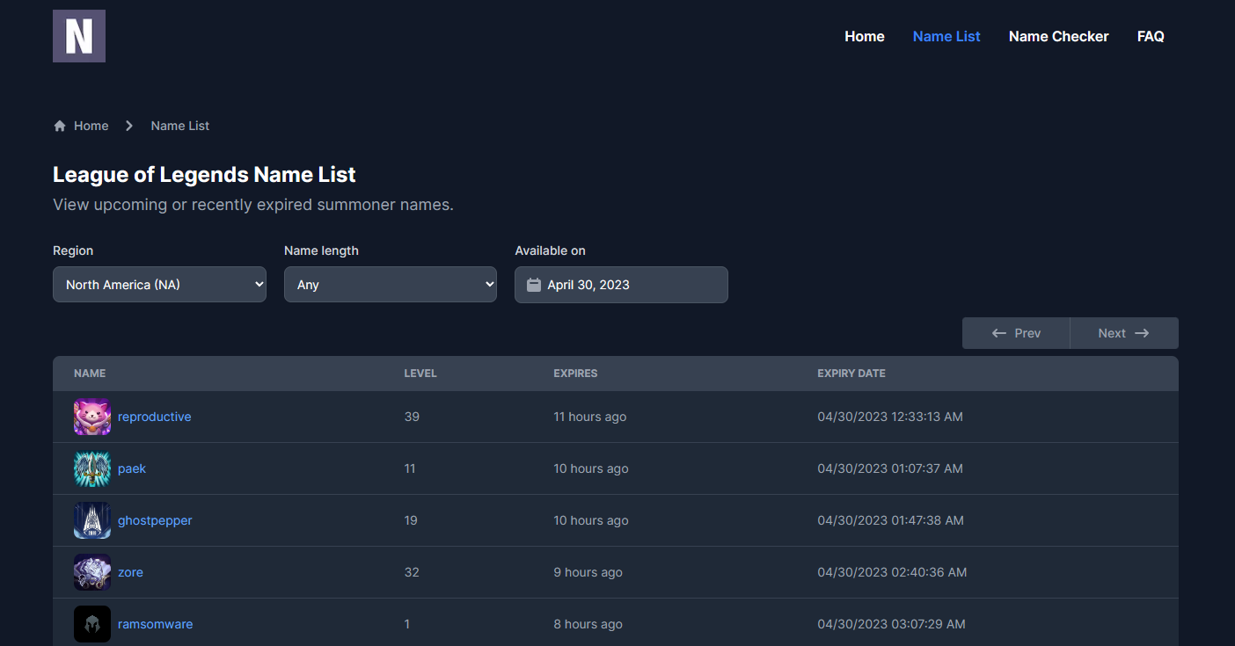This screenshot has width=1235, height=646.
Task: Click '11 hours ago' expiry text
Action: pyautogui.click(x=590, y=417)
